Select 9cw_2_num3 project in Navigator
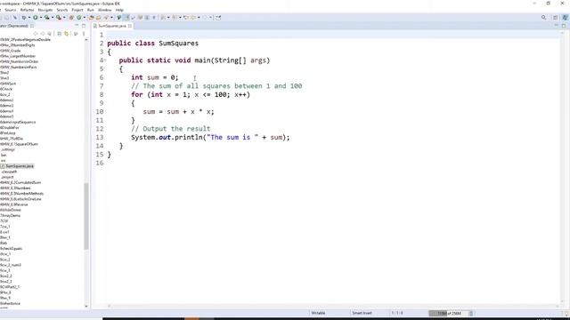The width and height of the screenshot is (570, 320). [11, 265]
